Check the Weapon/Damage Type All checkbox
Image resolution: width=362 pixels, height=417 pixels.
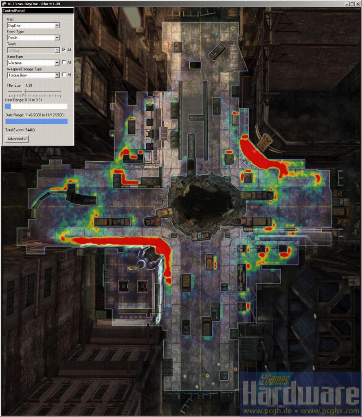pos(64,75)
